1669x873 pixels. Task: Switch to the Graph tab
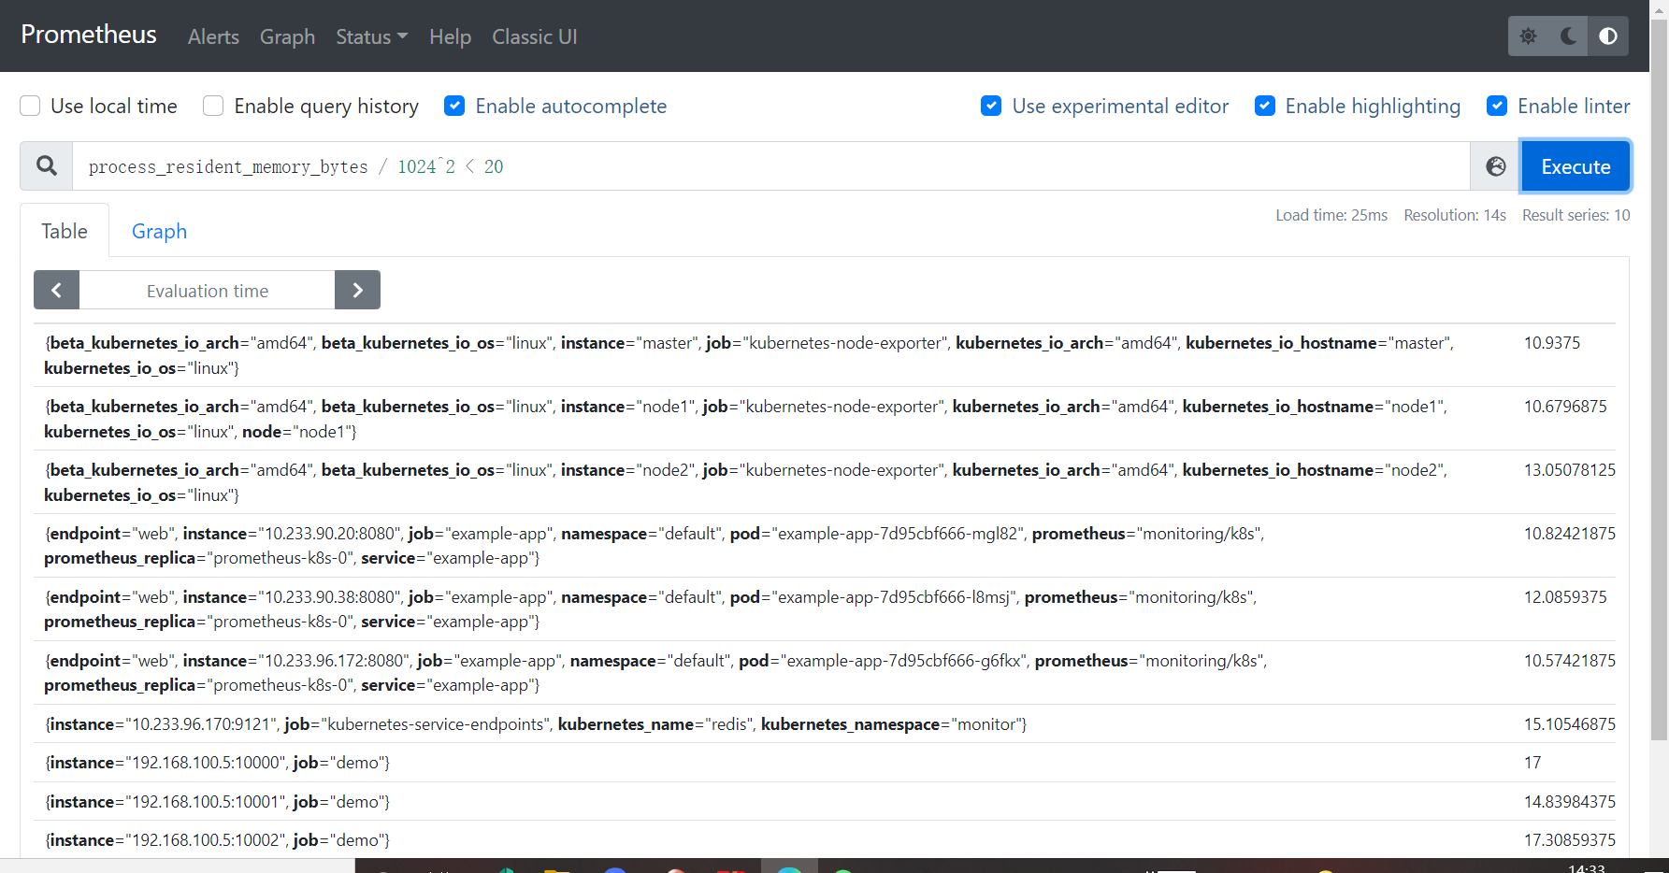(x=159, y=231)
